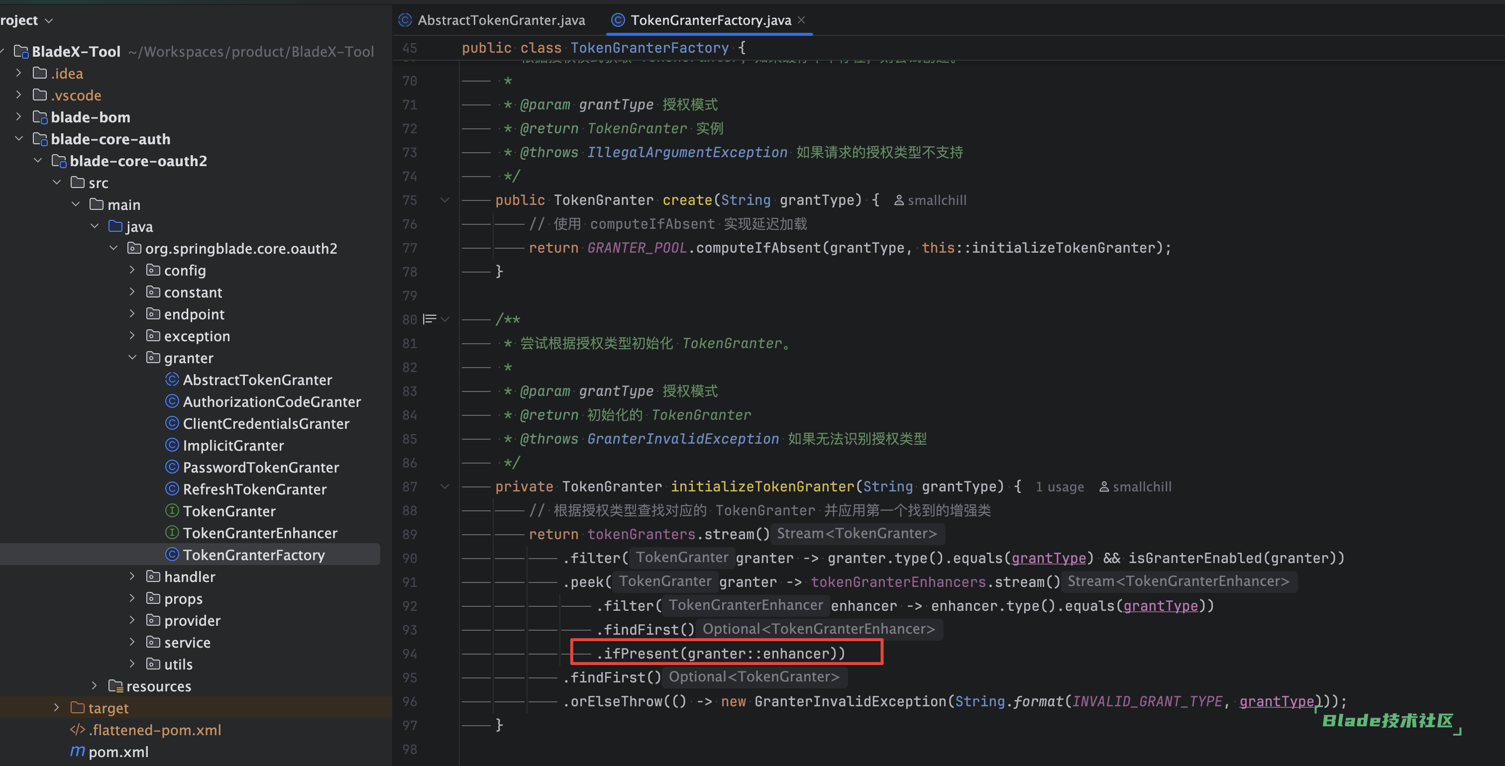The width and height of the screenshot is (1505, 766).
Task: Collapse the org.springblade.core.oauth2 package
Action: point(113,248)
